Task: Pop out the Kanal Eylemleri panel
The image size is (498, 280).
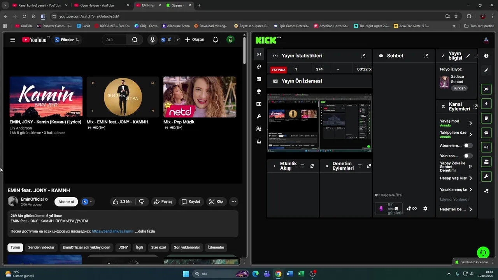Action: [x=475, y=107]
